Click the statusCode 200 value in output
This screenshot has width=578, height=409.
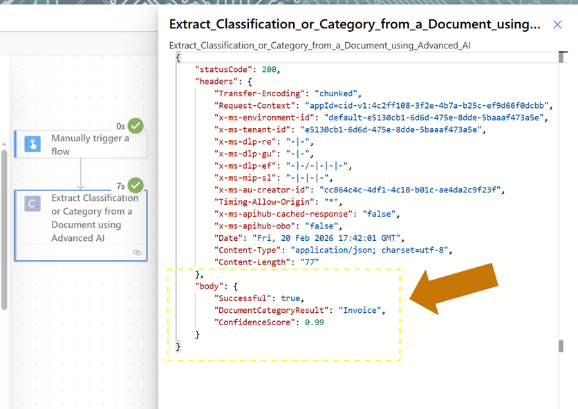point(270,70)
